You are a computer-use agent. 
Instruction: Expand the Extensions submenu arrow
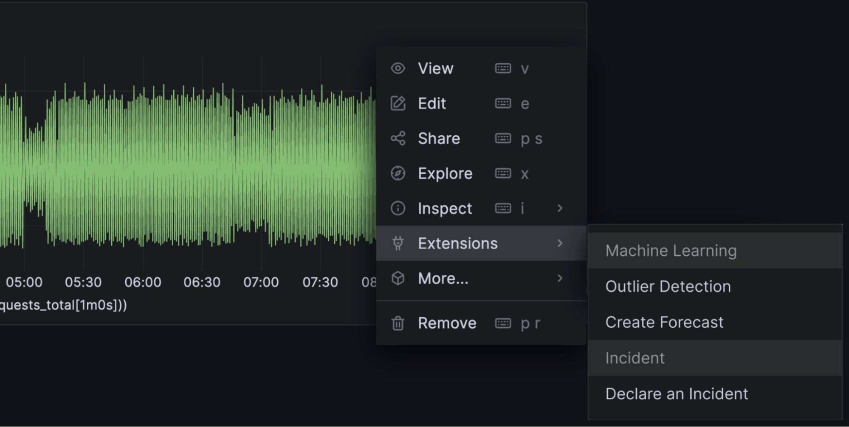click(x=560, y=243)
